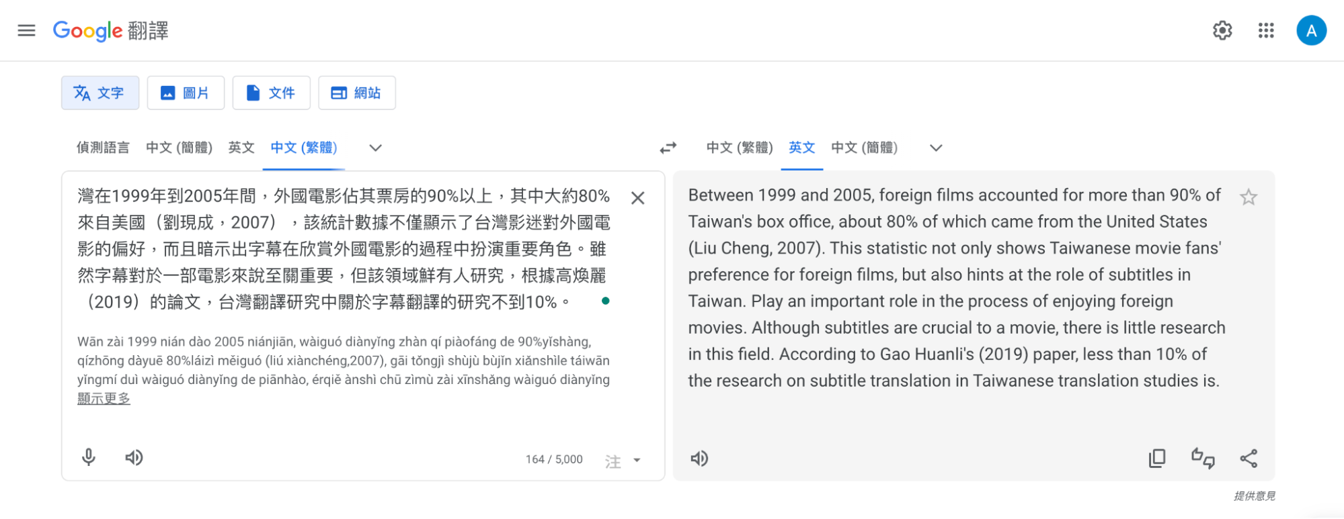Choose 英文 as target language
Screen dimensions: 1344x519
[802, 148]
